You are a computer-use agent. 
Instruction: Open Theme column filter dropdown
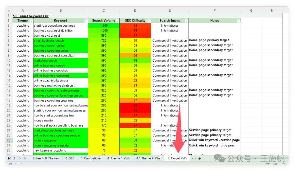(x=31, y=21)
